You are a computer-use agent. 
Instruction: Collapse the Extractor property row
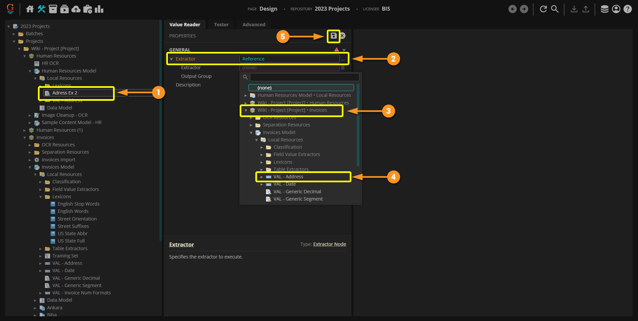172,59
